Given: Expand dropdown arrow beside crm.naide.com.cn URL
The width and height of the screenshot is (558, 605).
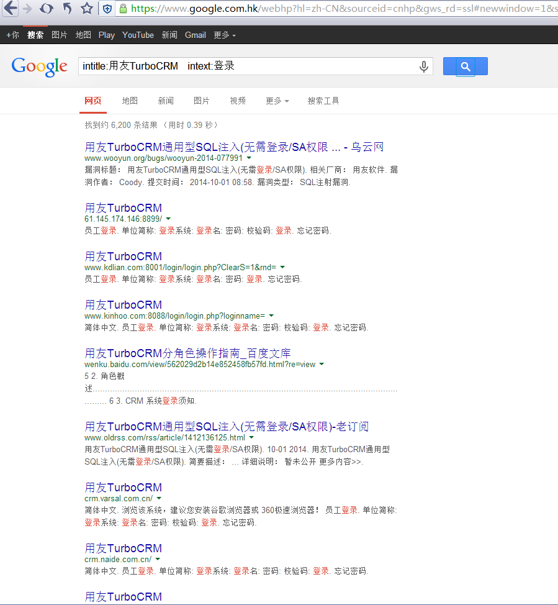Looking at the screenshot, I should 158,559.
